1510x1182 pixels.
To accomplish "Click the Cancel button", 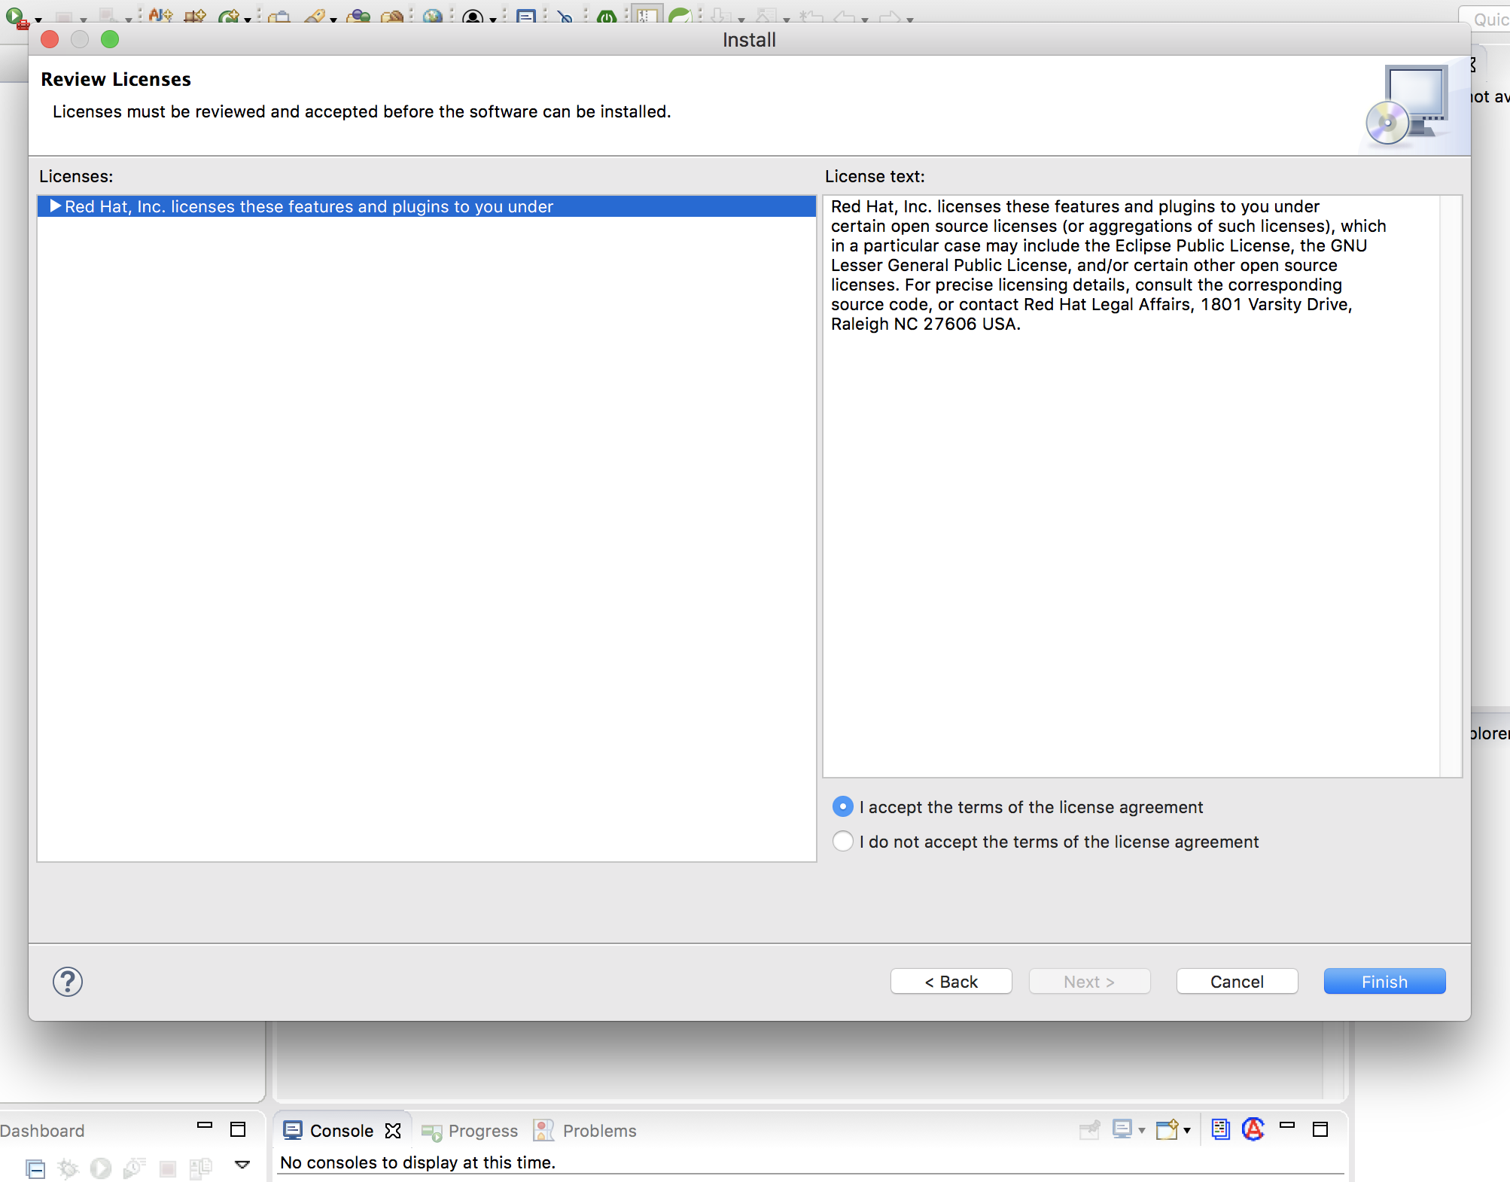I will (x=1237, y=981).
